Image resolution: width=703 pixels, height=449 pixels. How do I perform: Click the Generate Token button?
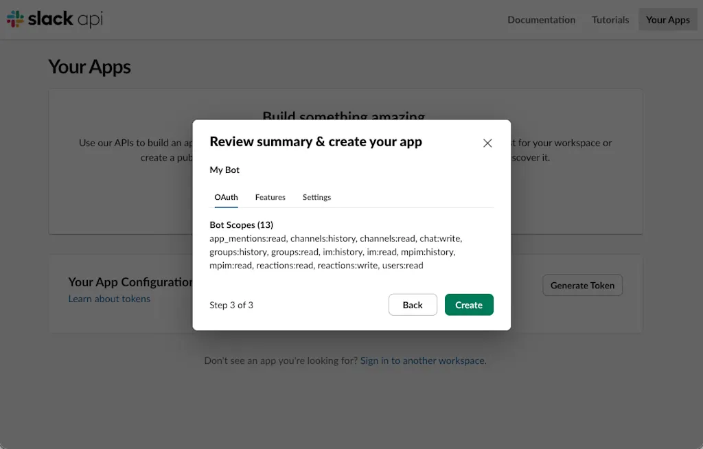582,286
